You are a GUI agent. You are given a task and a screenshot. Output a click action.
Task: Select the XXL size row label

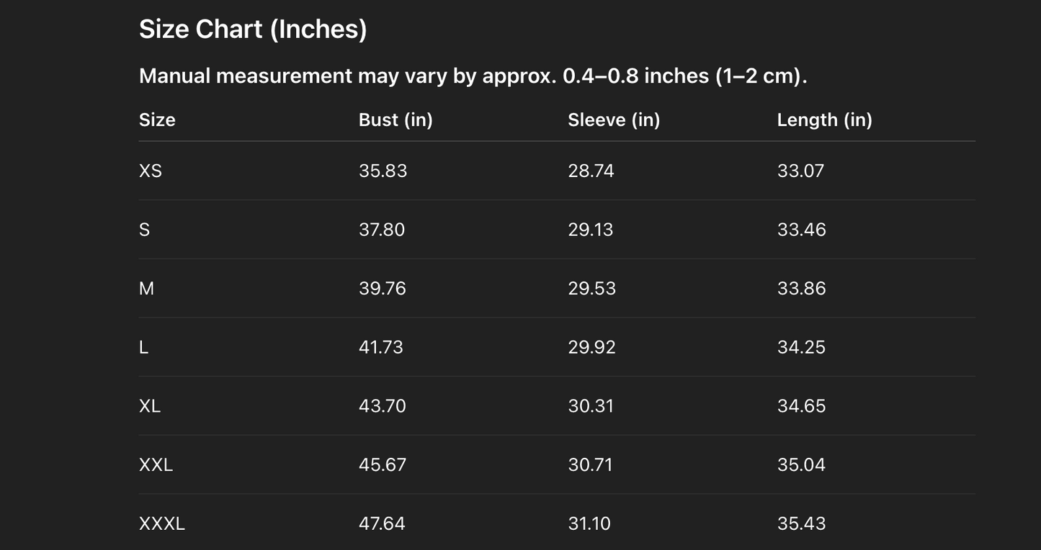(x=156, y=465)
